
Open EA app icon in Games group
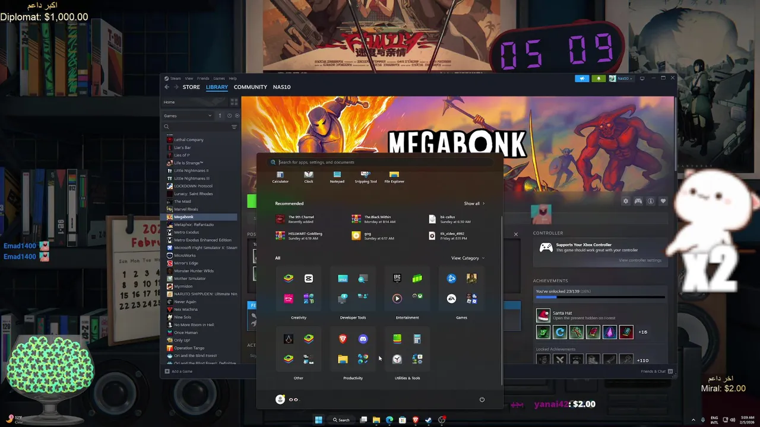pos(451,298)
